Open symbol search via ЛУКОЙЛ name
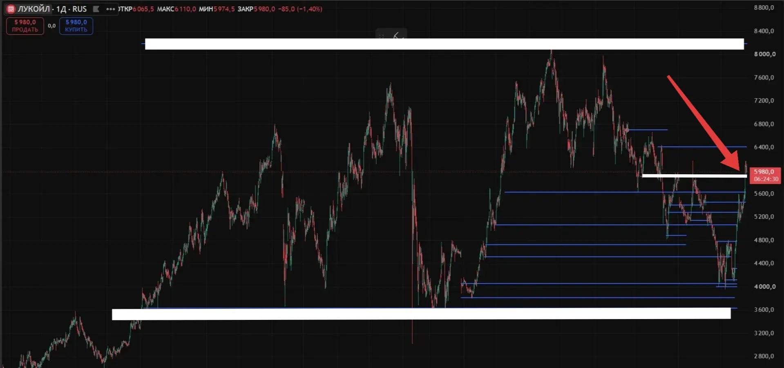Image resolution: width=784 pixels, height=368 pixels. coord(34,9)
